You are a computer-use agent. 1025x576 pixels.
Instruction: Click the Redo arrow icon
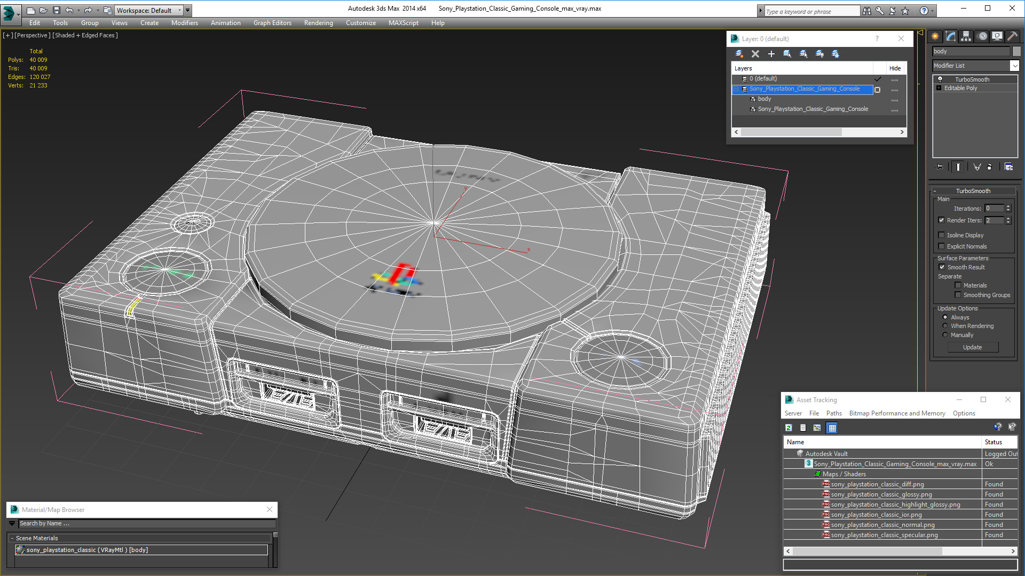pyautogui.click(x=88, y=10)
